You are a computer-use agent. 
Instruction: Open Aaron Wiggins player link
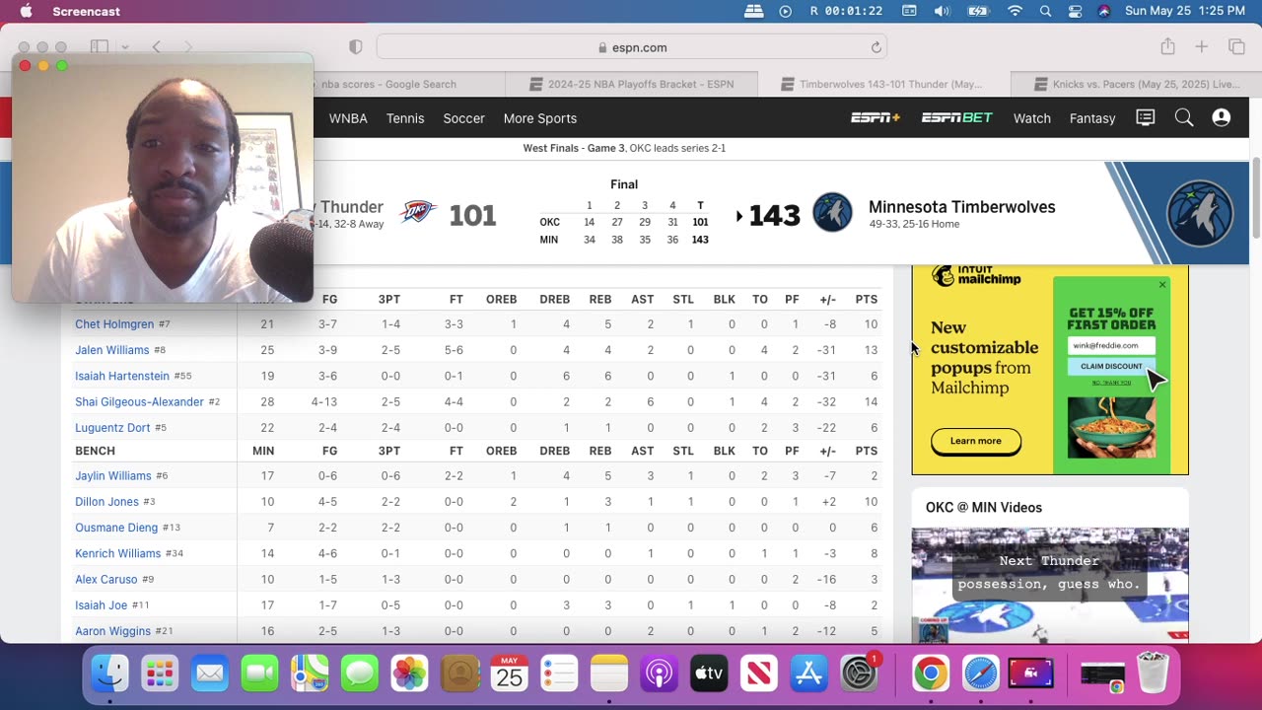pyautogui.click(x=112, y=631)
